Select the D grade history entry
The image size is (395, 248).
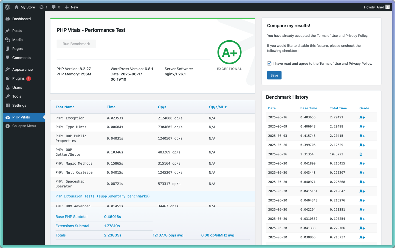(361, 154)
